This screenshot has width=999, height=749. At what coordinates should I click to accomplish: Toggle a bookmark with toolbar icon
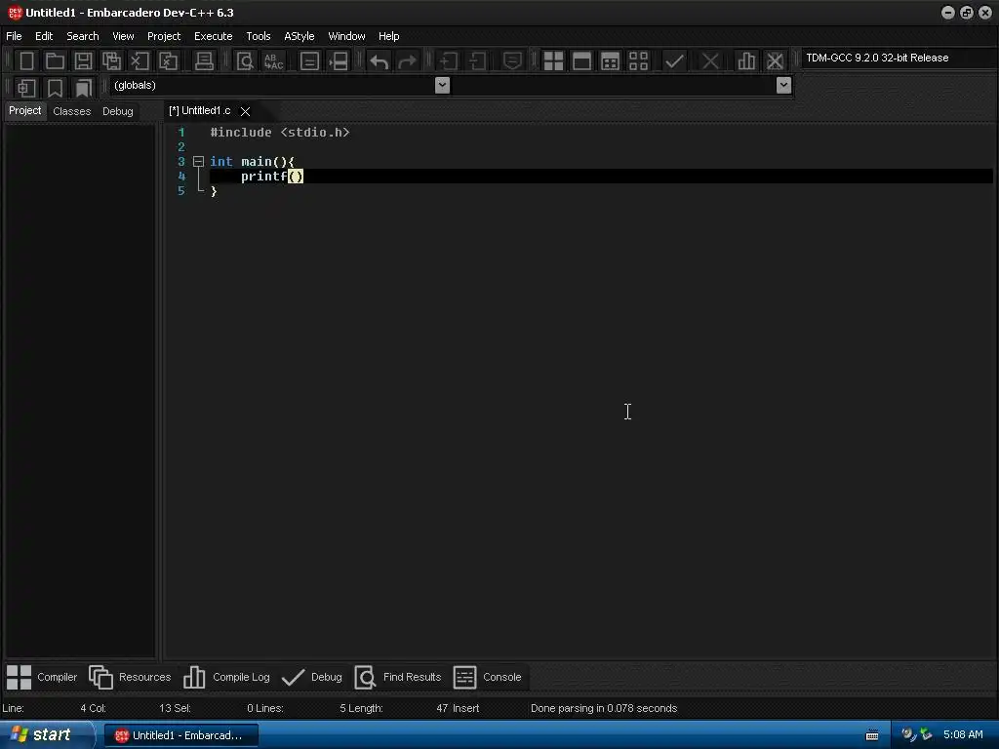point(55,87)
